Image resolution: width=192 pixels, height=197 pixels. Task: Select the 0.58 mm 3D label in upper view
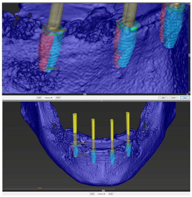(61, 30)
